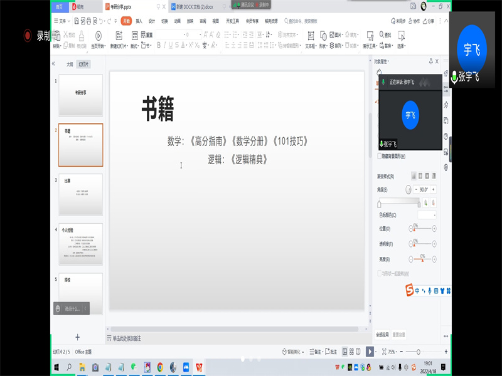Switch to the 插入 ribbon tab

[139, 21]
